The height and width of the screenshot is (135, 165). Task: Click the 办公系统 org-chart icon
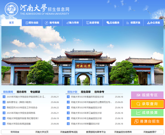[x=148, y=23]
